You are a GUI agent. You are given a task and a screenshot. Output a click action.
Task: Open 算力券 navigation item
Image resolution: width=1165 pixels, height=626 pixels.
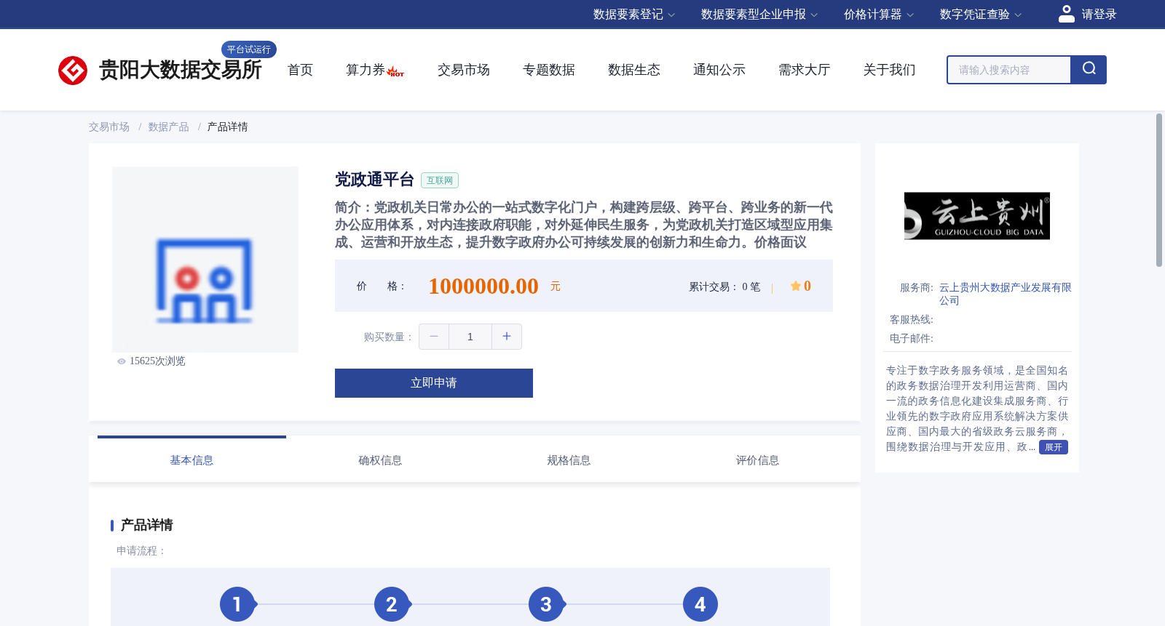click(366, 70)
